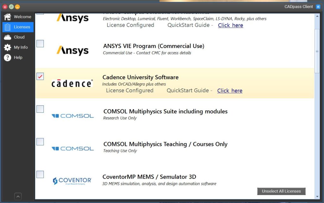324x203 pixels.
Task: Open the My Info menu item
Action: click(21, 47)
